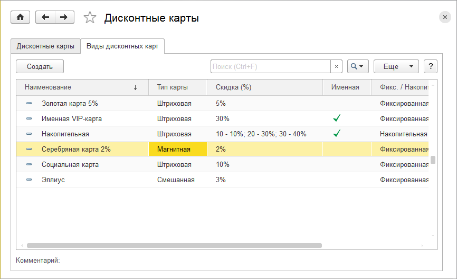The width and height of the screenshot is (457, 279).
Task: Add page to favorites with star
Action: [90, 18]
